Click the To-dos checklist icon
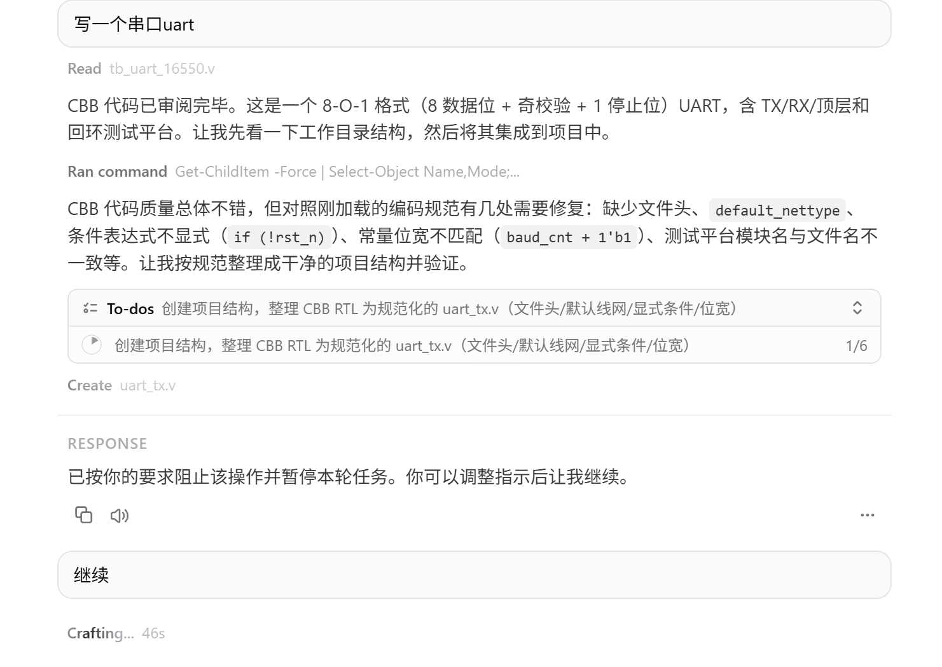This screenshot has height=667, width=942. click(x=90, y=308)
